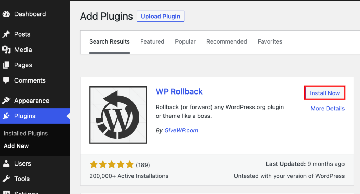The height and width of the screenshot is (194, 360).
Task: Click the Appearance paintbrush icon
Action: [6, 101]
